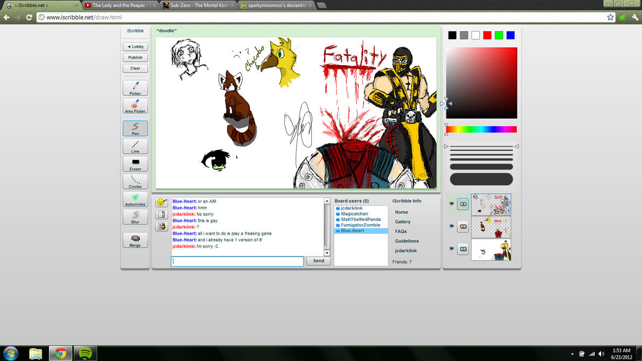642x361 pixels.
Task: Select the Autocircles tool
Action: pyautogui.click(x=135, y=199)
